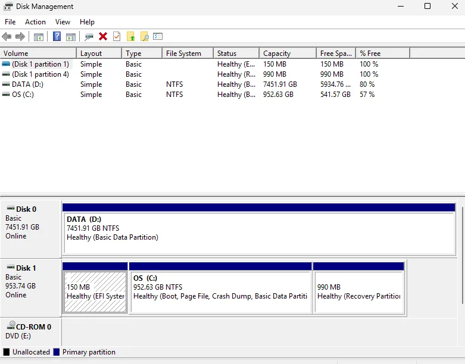This screenshot has width=465, height=364.
Task: Sort by the Free Space column header
Action: [x=336, y=54]
